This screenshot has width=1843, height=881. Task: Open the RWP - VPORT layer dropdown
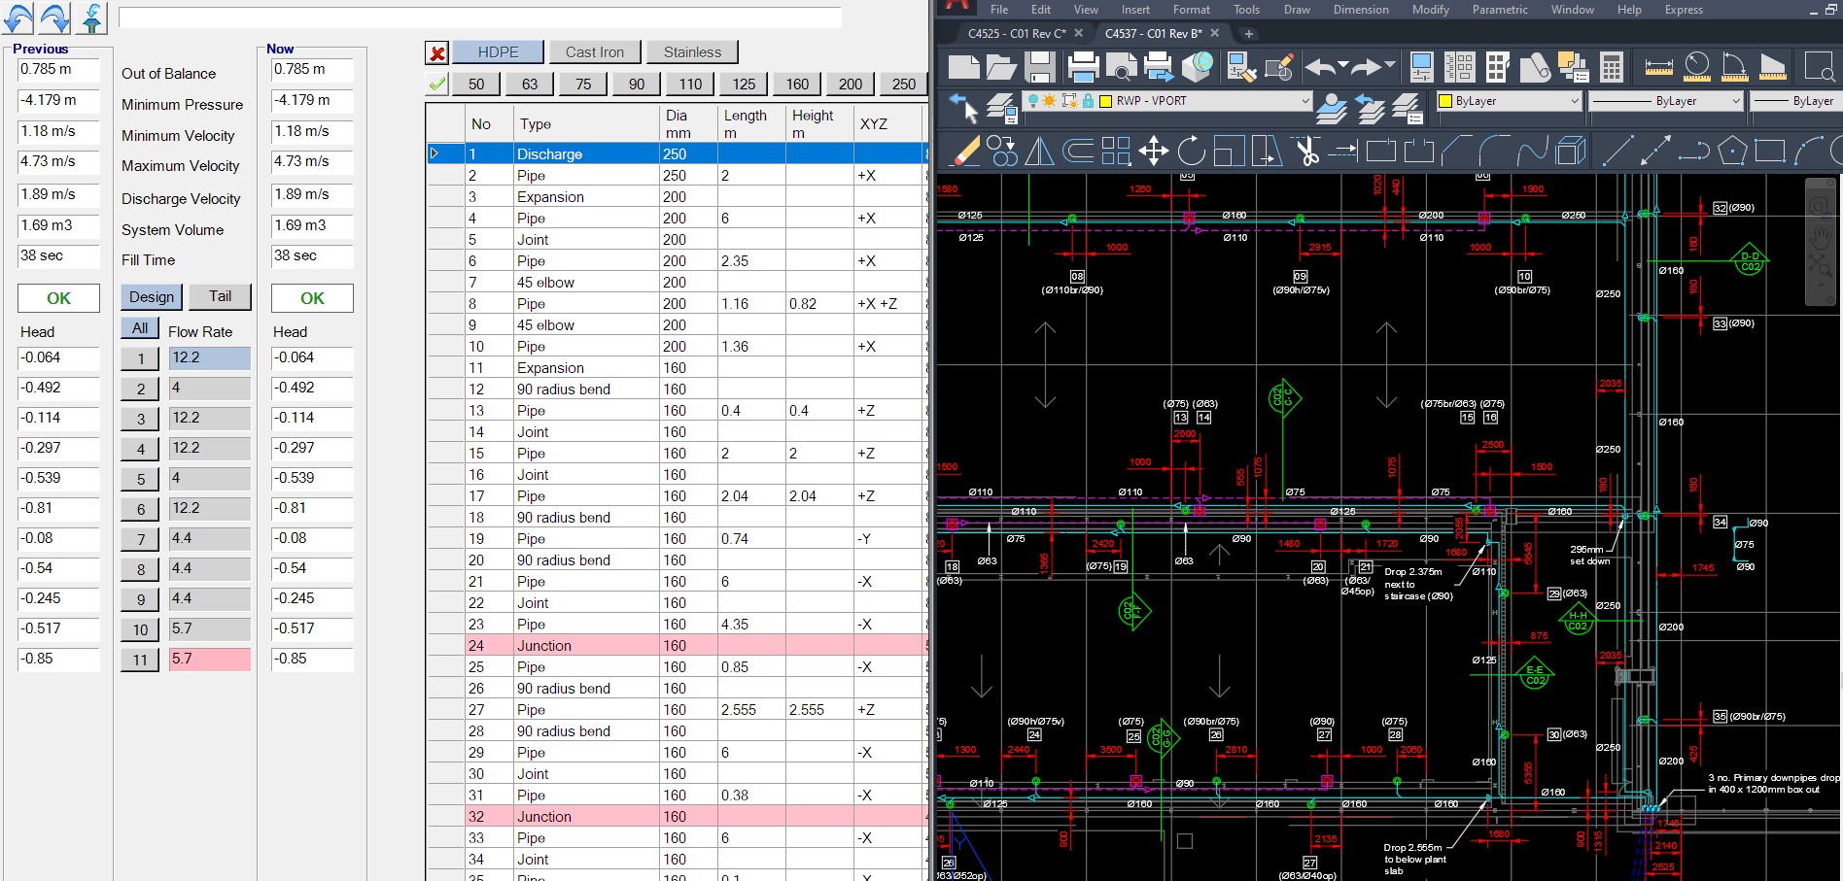click(1304, 101)
